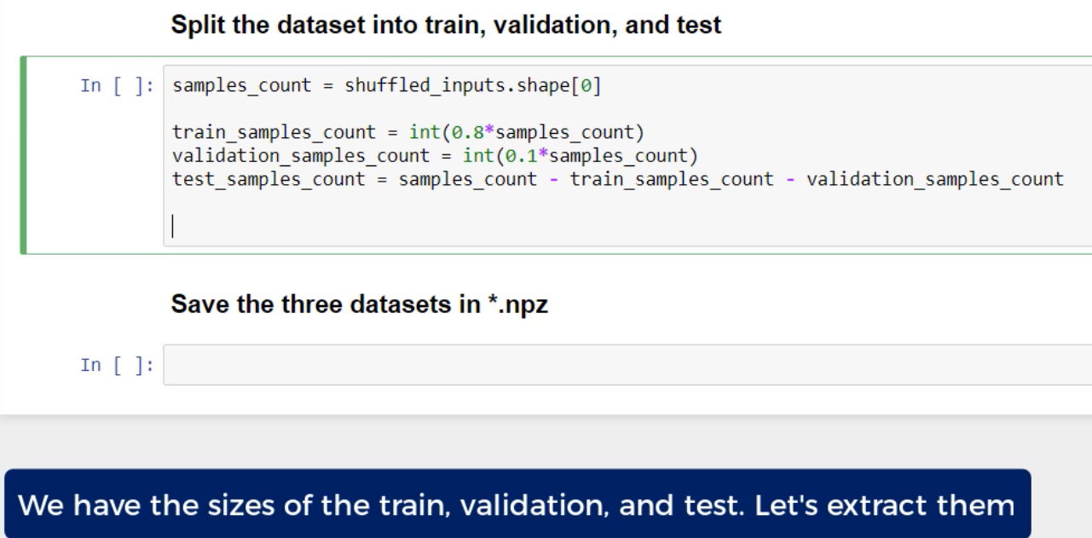The width and height of the screenshot is (1092, 538).
Task: Place cursor on the empty last line of the split cell
Action: click(174, 225)
